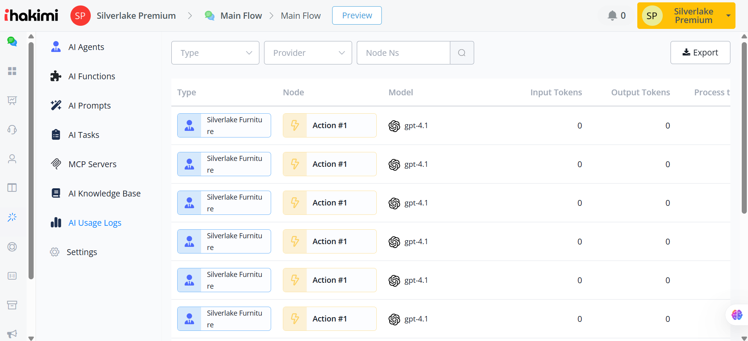Click Silverlake Furniture tag in first row
748x341 pixels.
pyautogui.click(x=224, y=125)
